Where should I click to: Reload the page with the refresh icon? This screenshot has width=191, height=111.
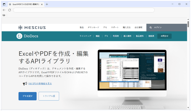coord(10,10)
